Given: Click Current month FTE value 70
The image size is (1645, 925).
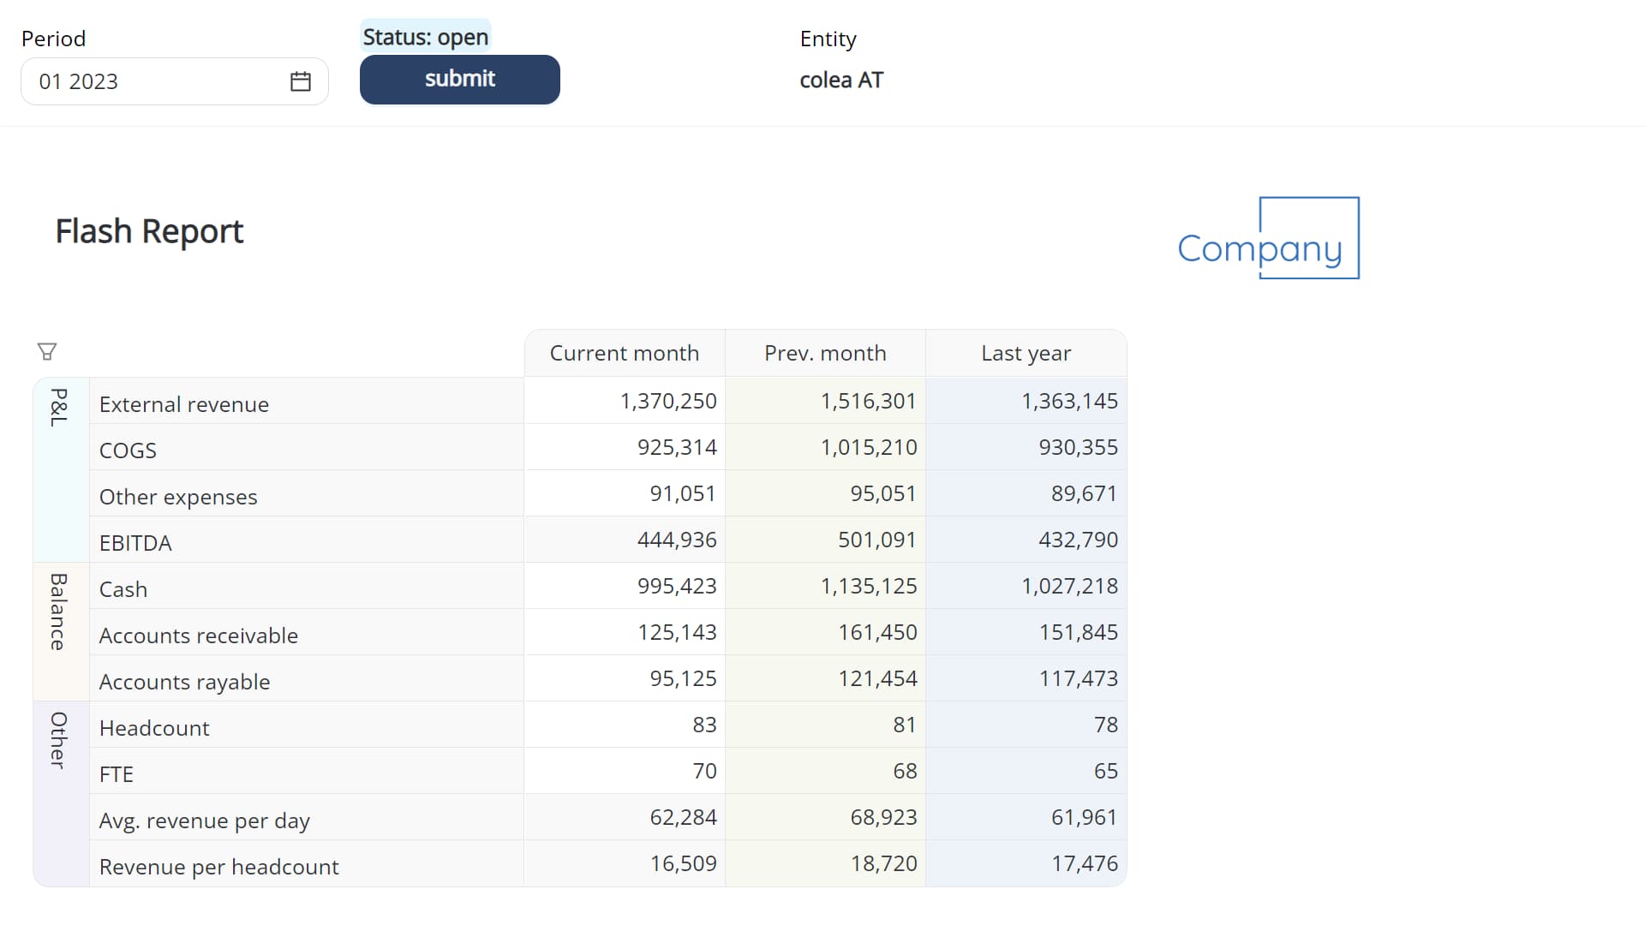Looking at the screenshot, I should (x=703, y=771).
